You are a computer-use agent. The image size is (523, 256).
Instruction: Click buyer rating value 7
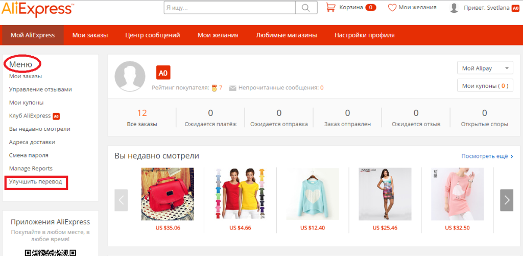pyautogui.click(x=221, y=88)
